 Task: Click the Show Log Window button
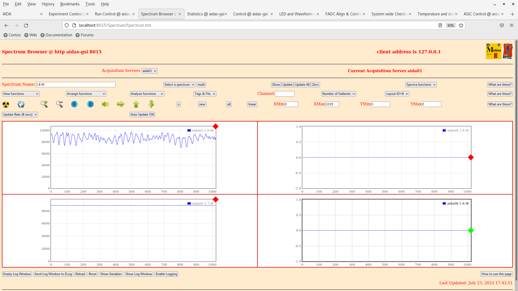point(139,274)
